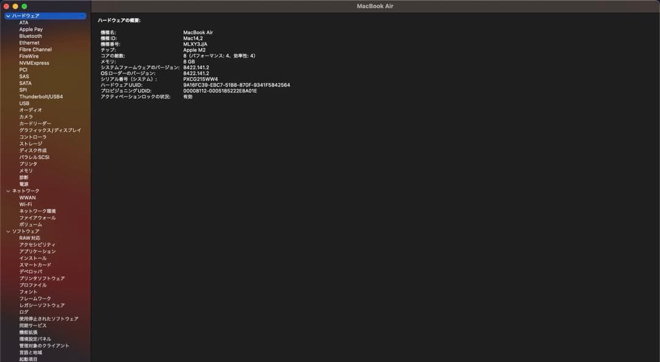Image resolution: width=660 pixels, height=362 pixels.
Task: Click the ハードウェアの概要 heading text
Action: point(119,20)
